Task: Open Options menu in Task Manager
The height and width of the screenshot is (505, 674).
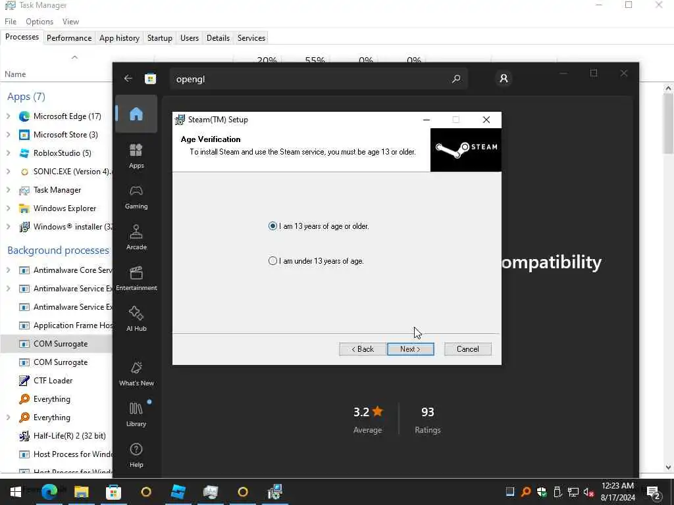Action: point(39,22)
